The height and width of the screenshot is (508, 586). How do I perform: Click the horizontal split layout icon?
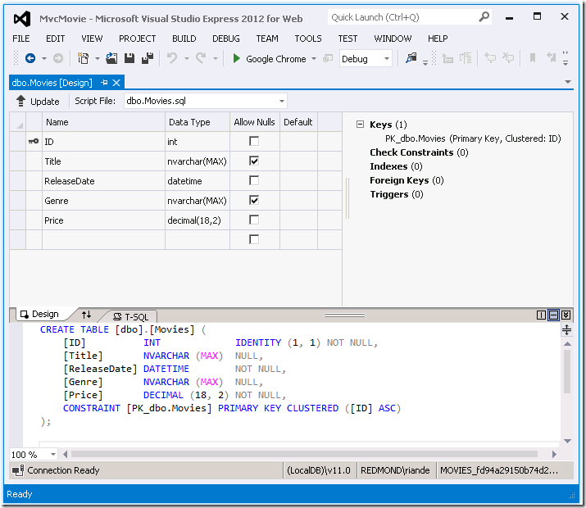pos(553,315)
